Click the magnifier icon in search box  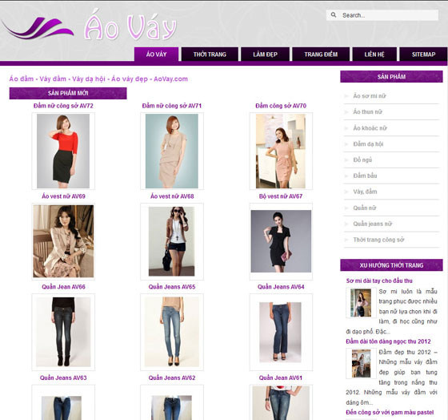[x=334, y=15]
